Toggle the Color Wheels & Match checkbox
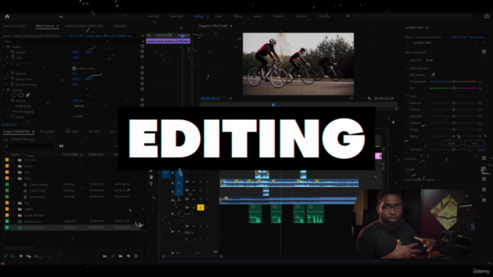Viewport: 493px width, 277px height. [484, 179]
